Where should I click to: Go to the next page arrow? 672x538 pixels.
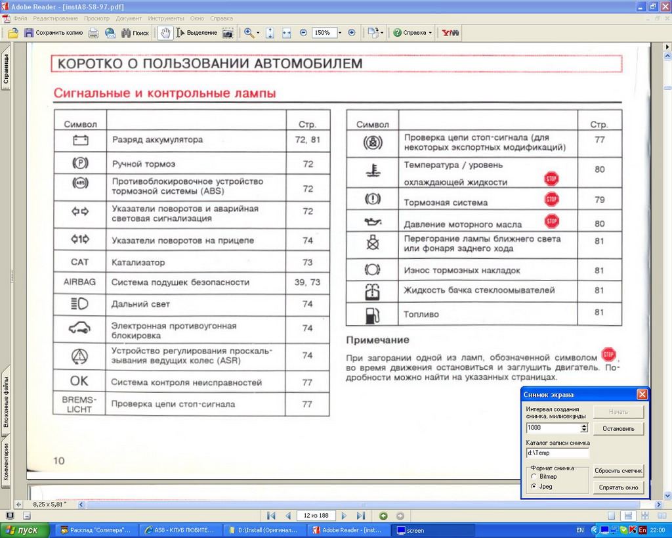[x=345, y=516]
